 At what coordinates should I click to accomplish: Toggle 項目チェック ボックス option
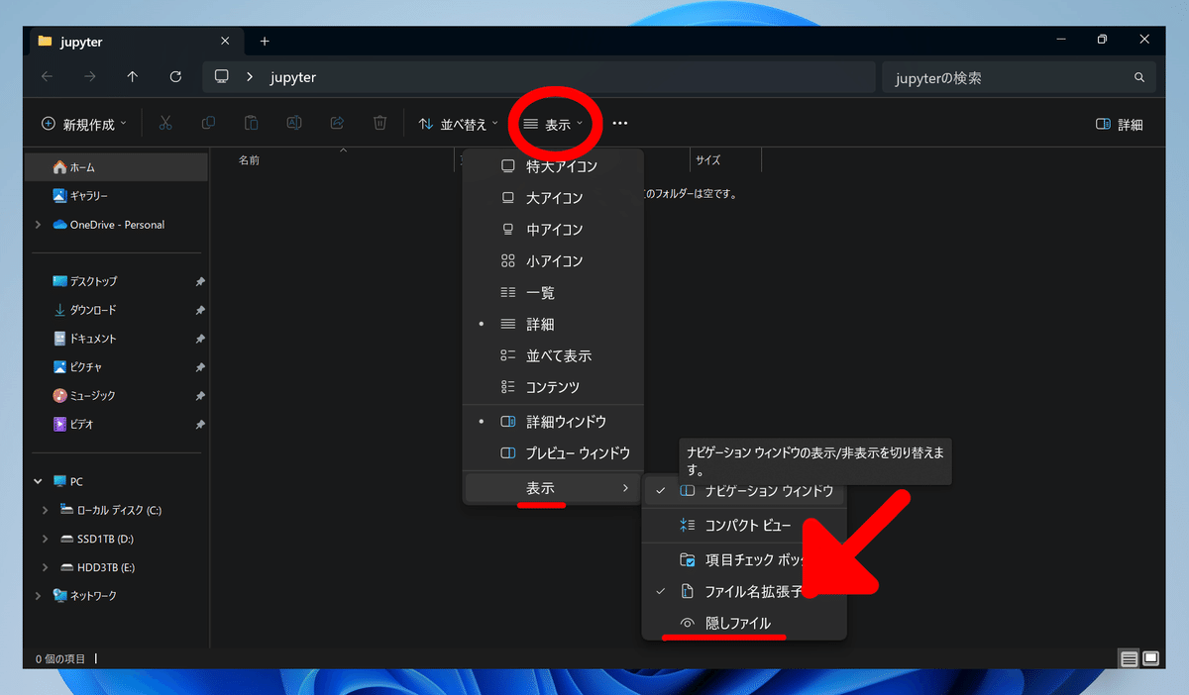(x=744, y=560)
